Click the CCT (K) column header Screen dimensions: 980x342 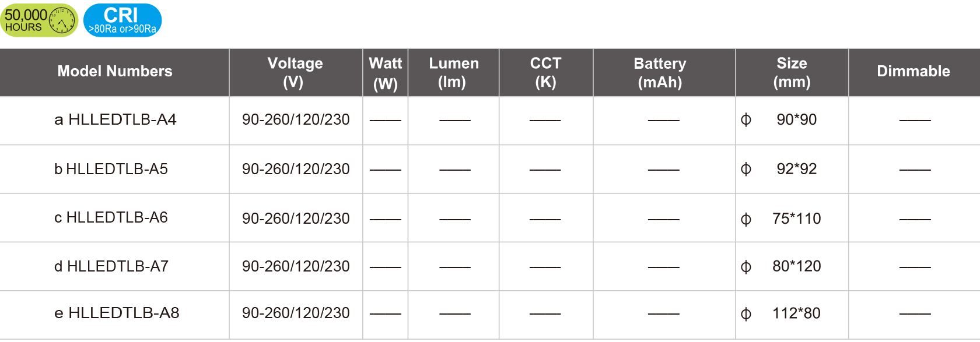[545, 72]
